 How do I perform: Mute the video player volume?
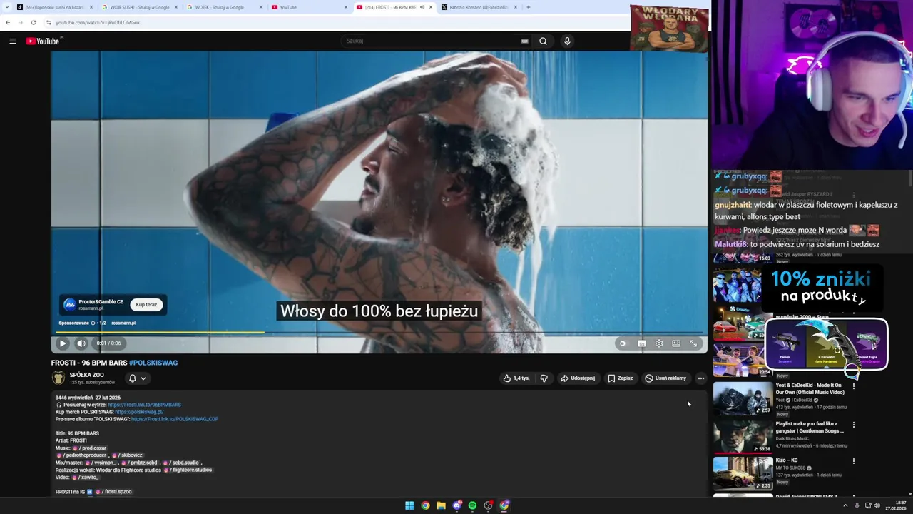click(x=81, y=343)
